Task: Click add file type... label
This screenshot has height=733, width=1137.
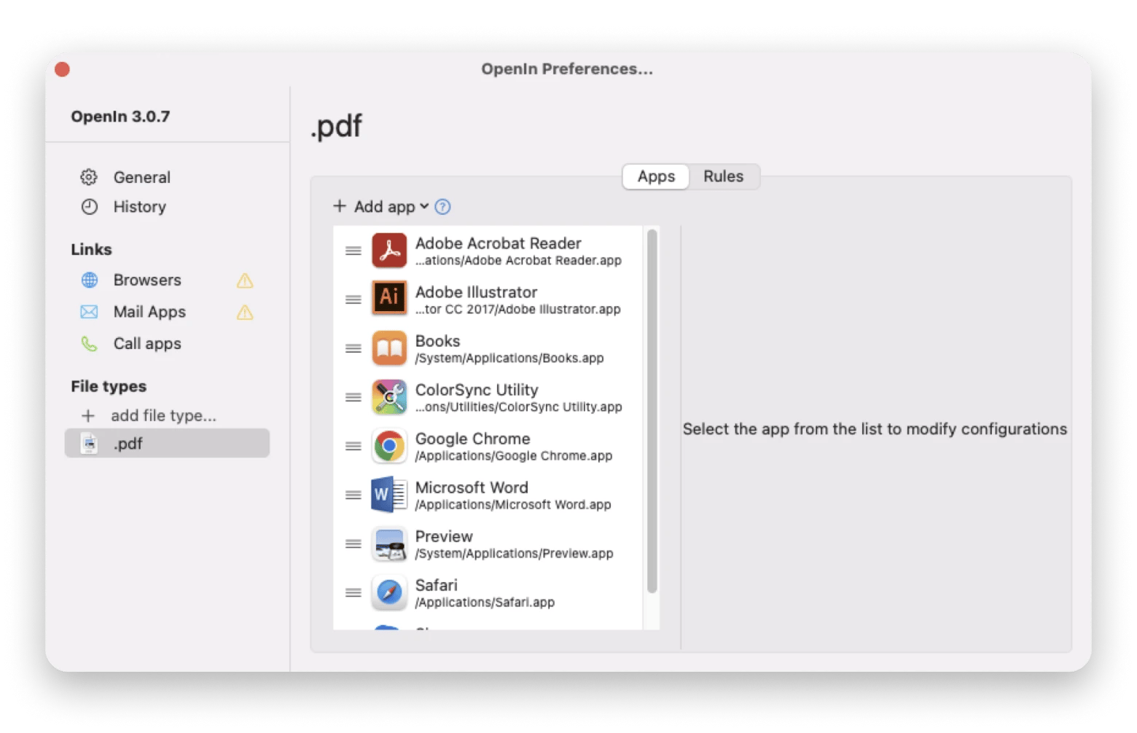Action: [x=163, y=415]
